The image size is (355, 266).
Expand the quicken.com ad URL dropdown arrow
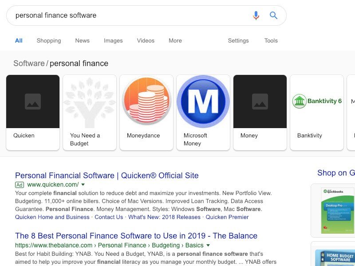pos(83,184)
